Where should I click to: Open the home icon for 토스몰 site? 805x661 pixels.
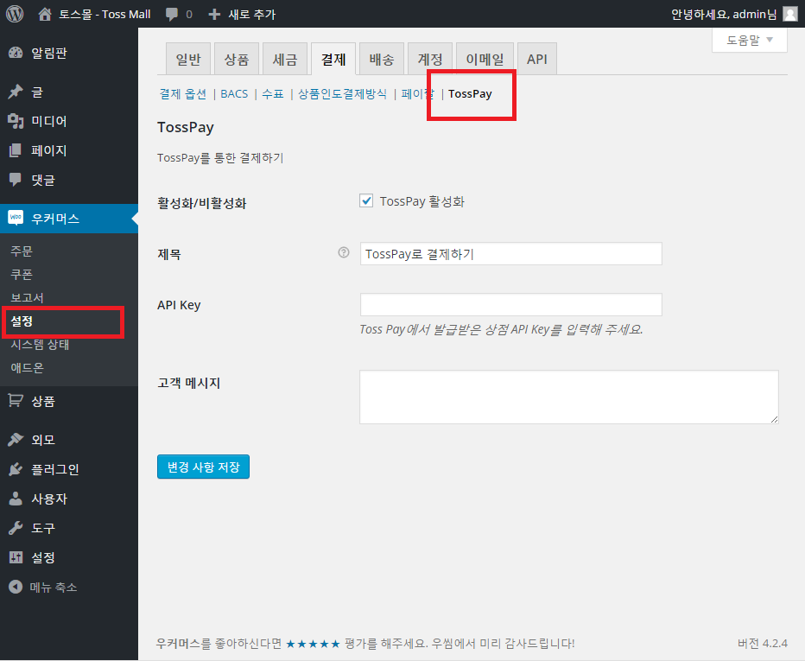pyautogui.click(x=45, y=14)
